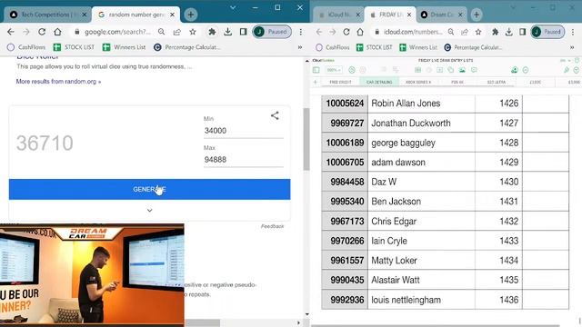
Task: Open Downloads in the iCloud window
Action: (509, 32)
